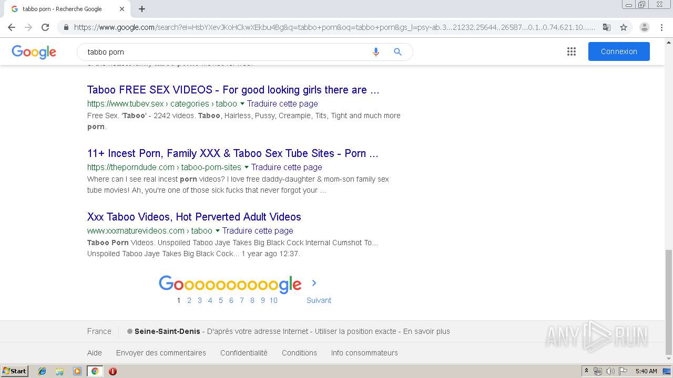Close the Recherche Google tab

point(122,9)
